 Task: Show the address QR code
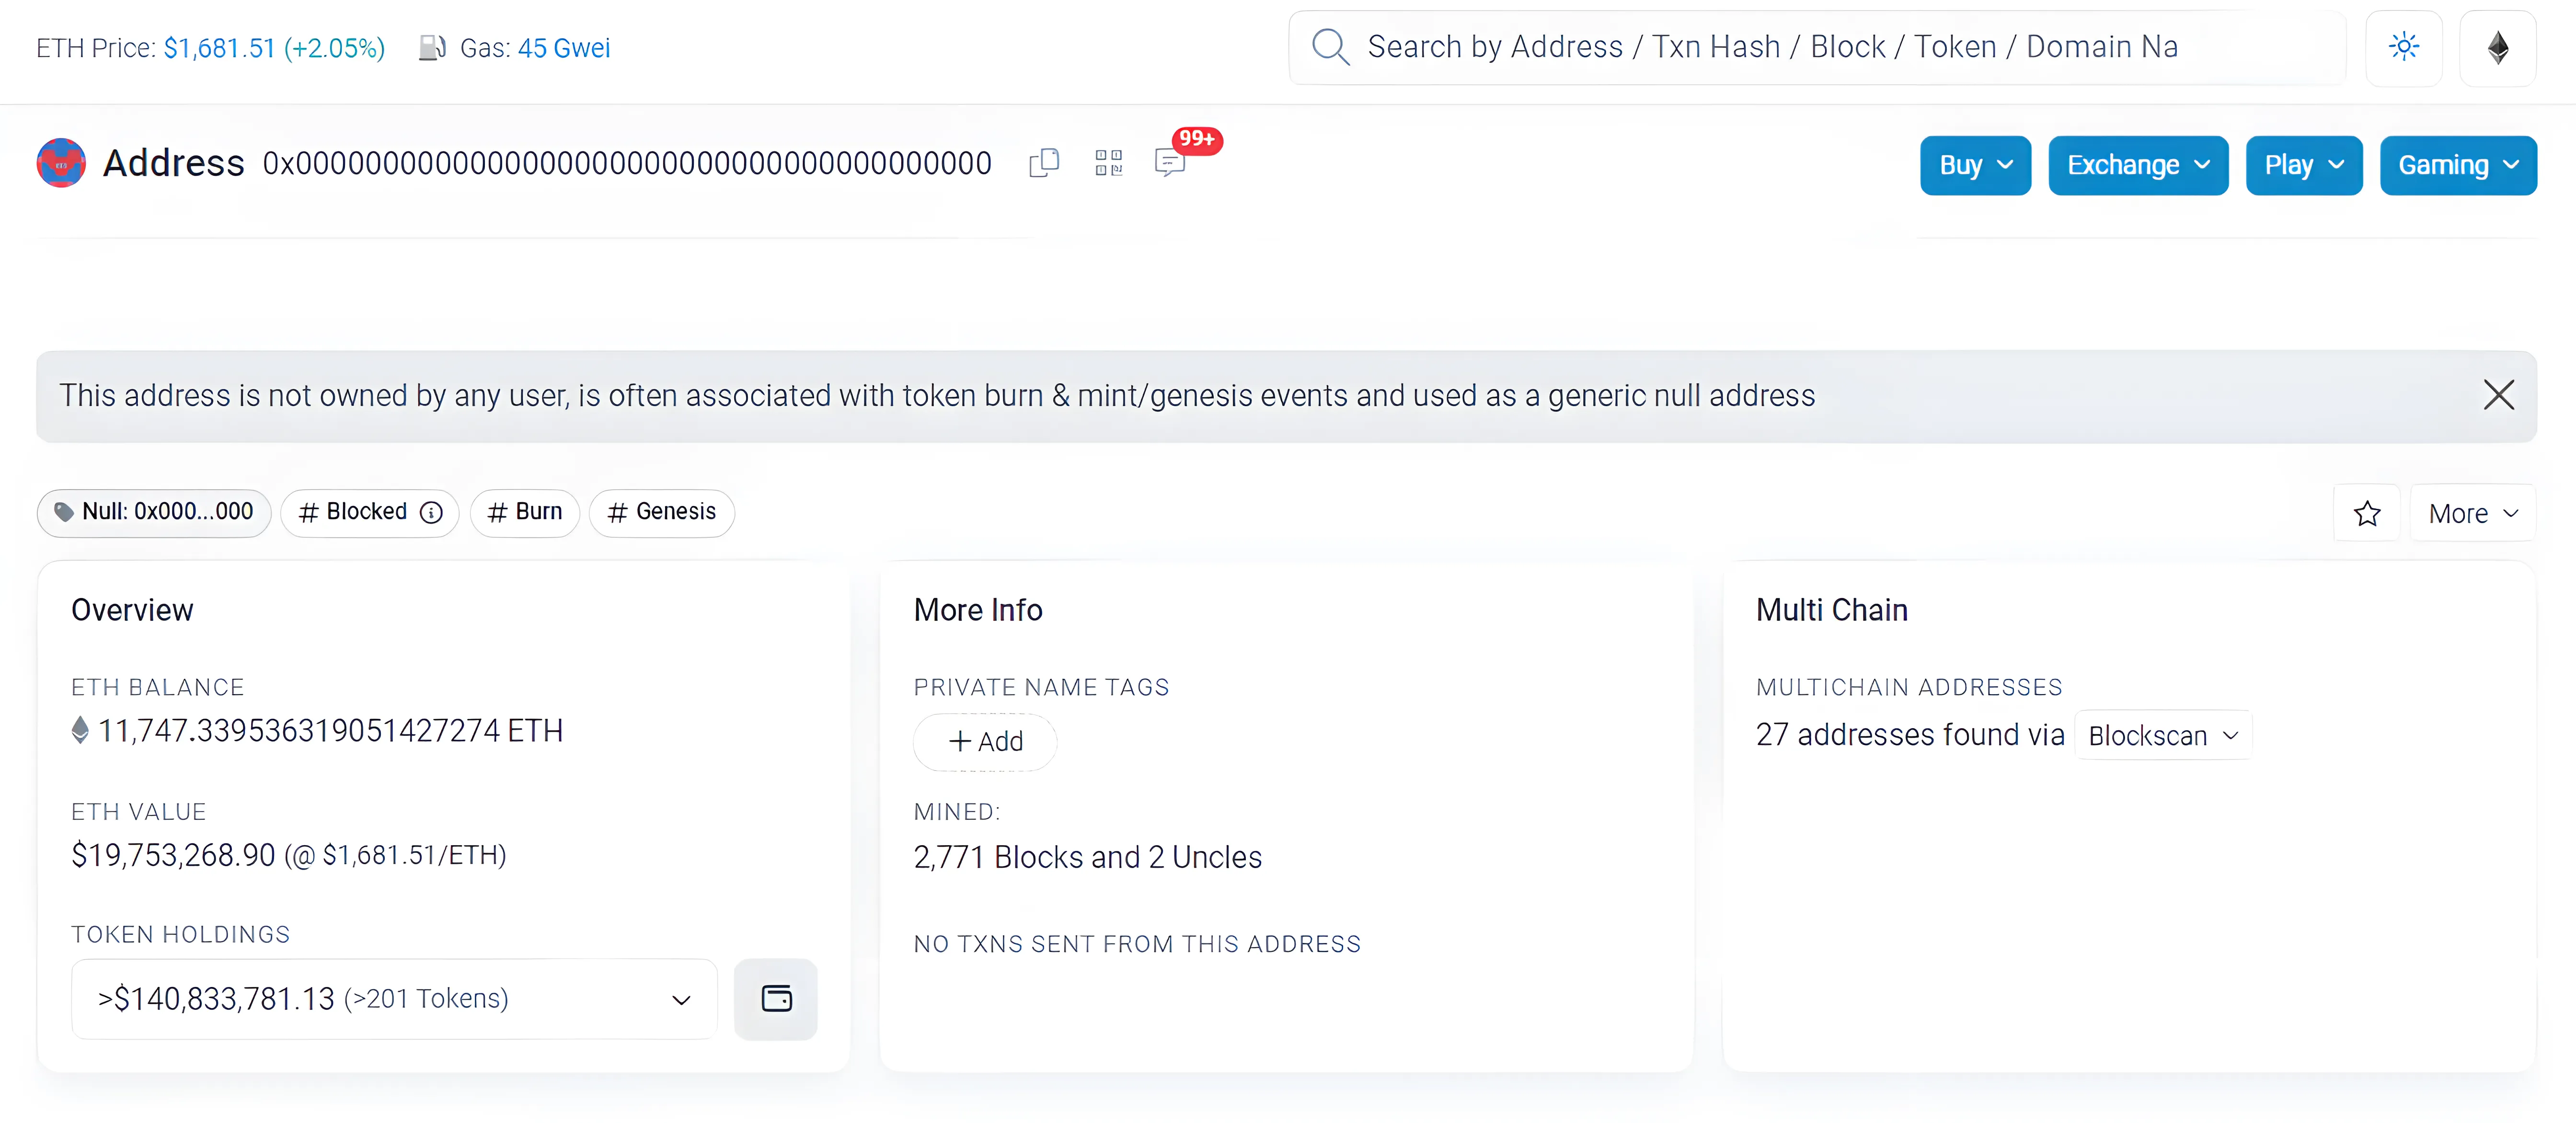(1108, 163)
